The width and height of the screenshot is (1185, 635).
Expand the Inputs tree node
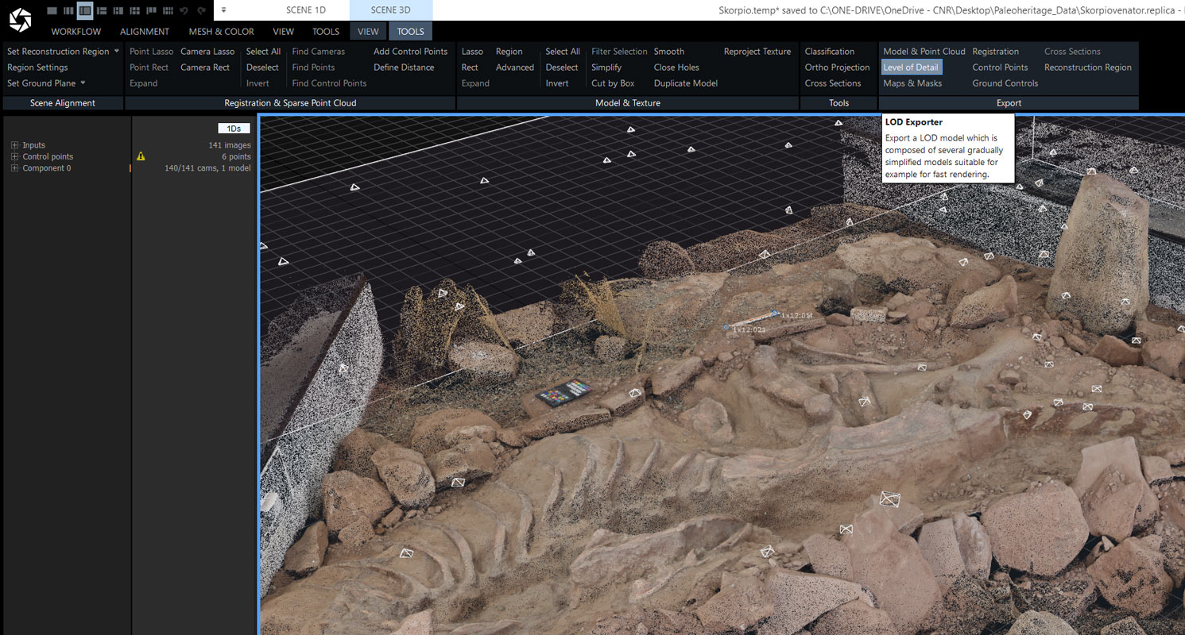14,145
